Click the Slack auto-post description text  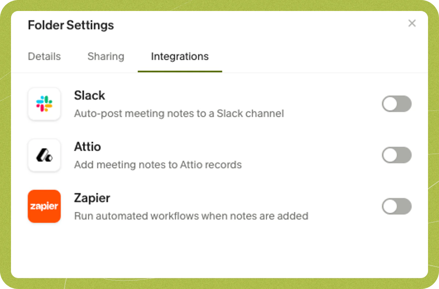[x=179, y=113]
